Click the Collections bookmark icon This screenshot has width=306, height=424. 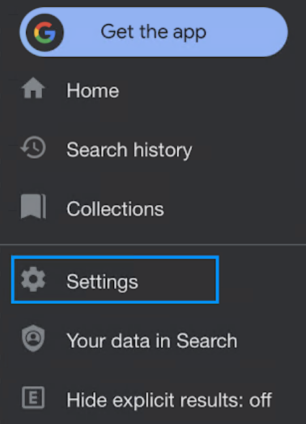coord(33,206)
